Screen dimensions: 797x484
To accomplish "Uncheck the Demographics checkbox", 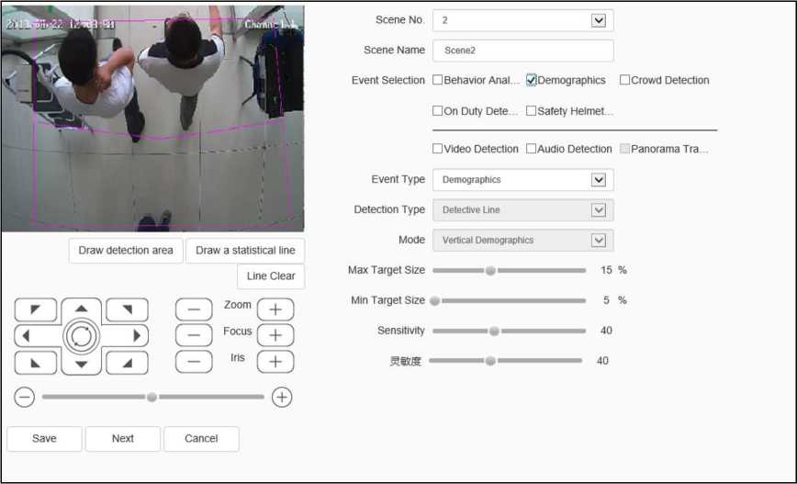I will click(x=532, y=81).
